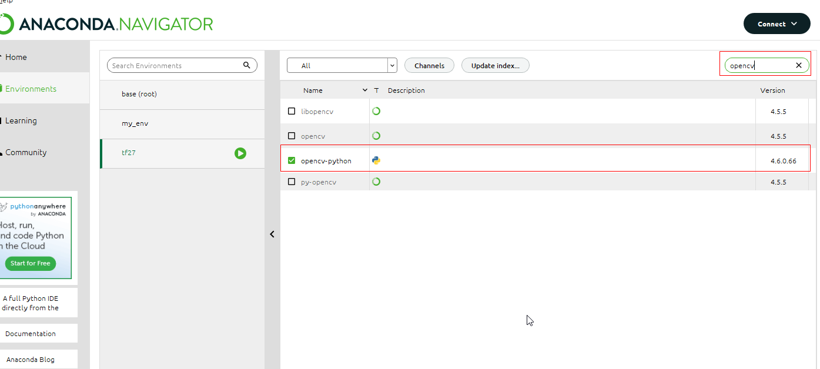This screenshot has width=820, height=369.
Task: Click the Description column header
Action: tap(406, 90)
